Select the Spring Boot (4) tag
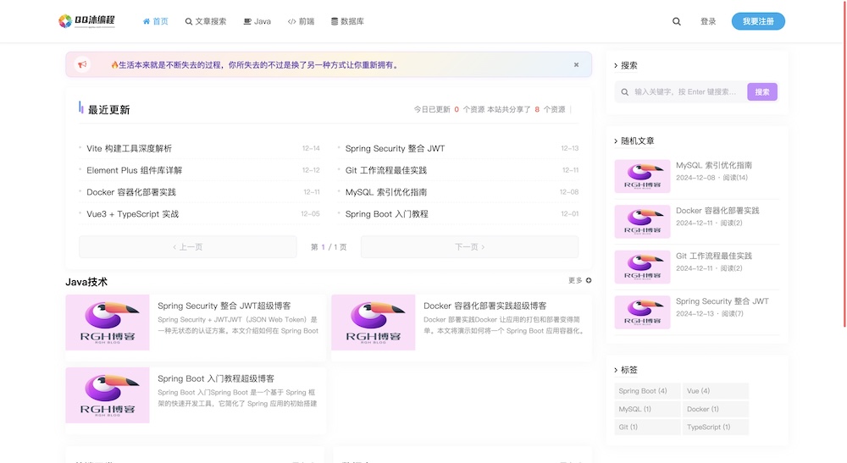Image resolution: width=847 pixels, height=463 pixels. [647, 391]
